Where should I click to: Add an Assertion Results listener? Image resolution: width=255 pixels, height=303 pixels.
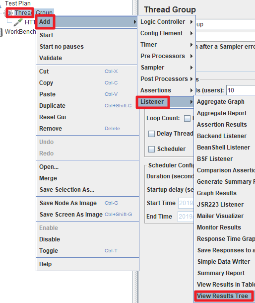coord(225,125)
